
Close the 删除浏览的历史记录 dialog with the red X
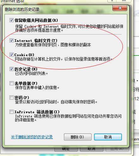tap(120, 8)
